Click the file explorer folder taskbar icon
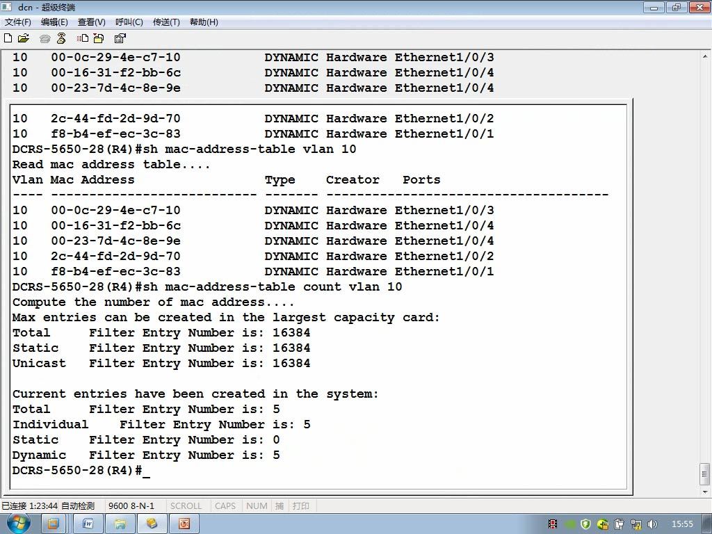The width and height of the screenshot is (712, 534). point(120,524)
